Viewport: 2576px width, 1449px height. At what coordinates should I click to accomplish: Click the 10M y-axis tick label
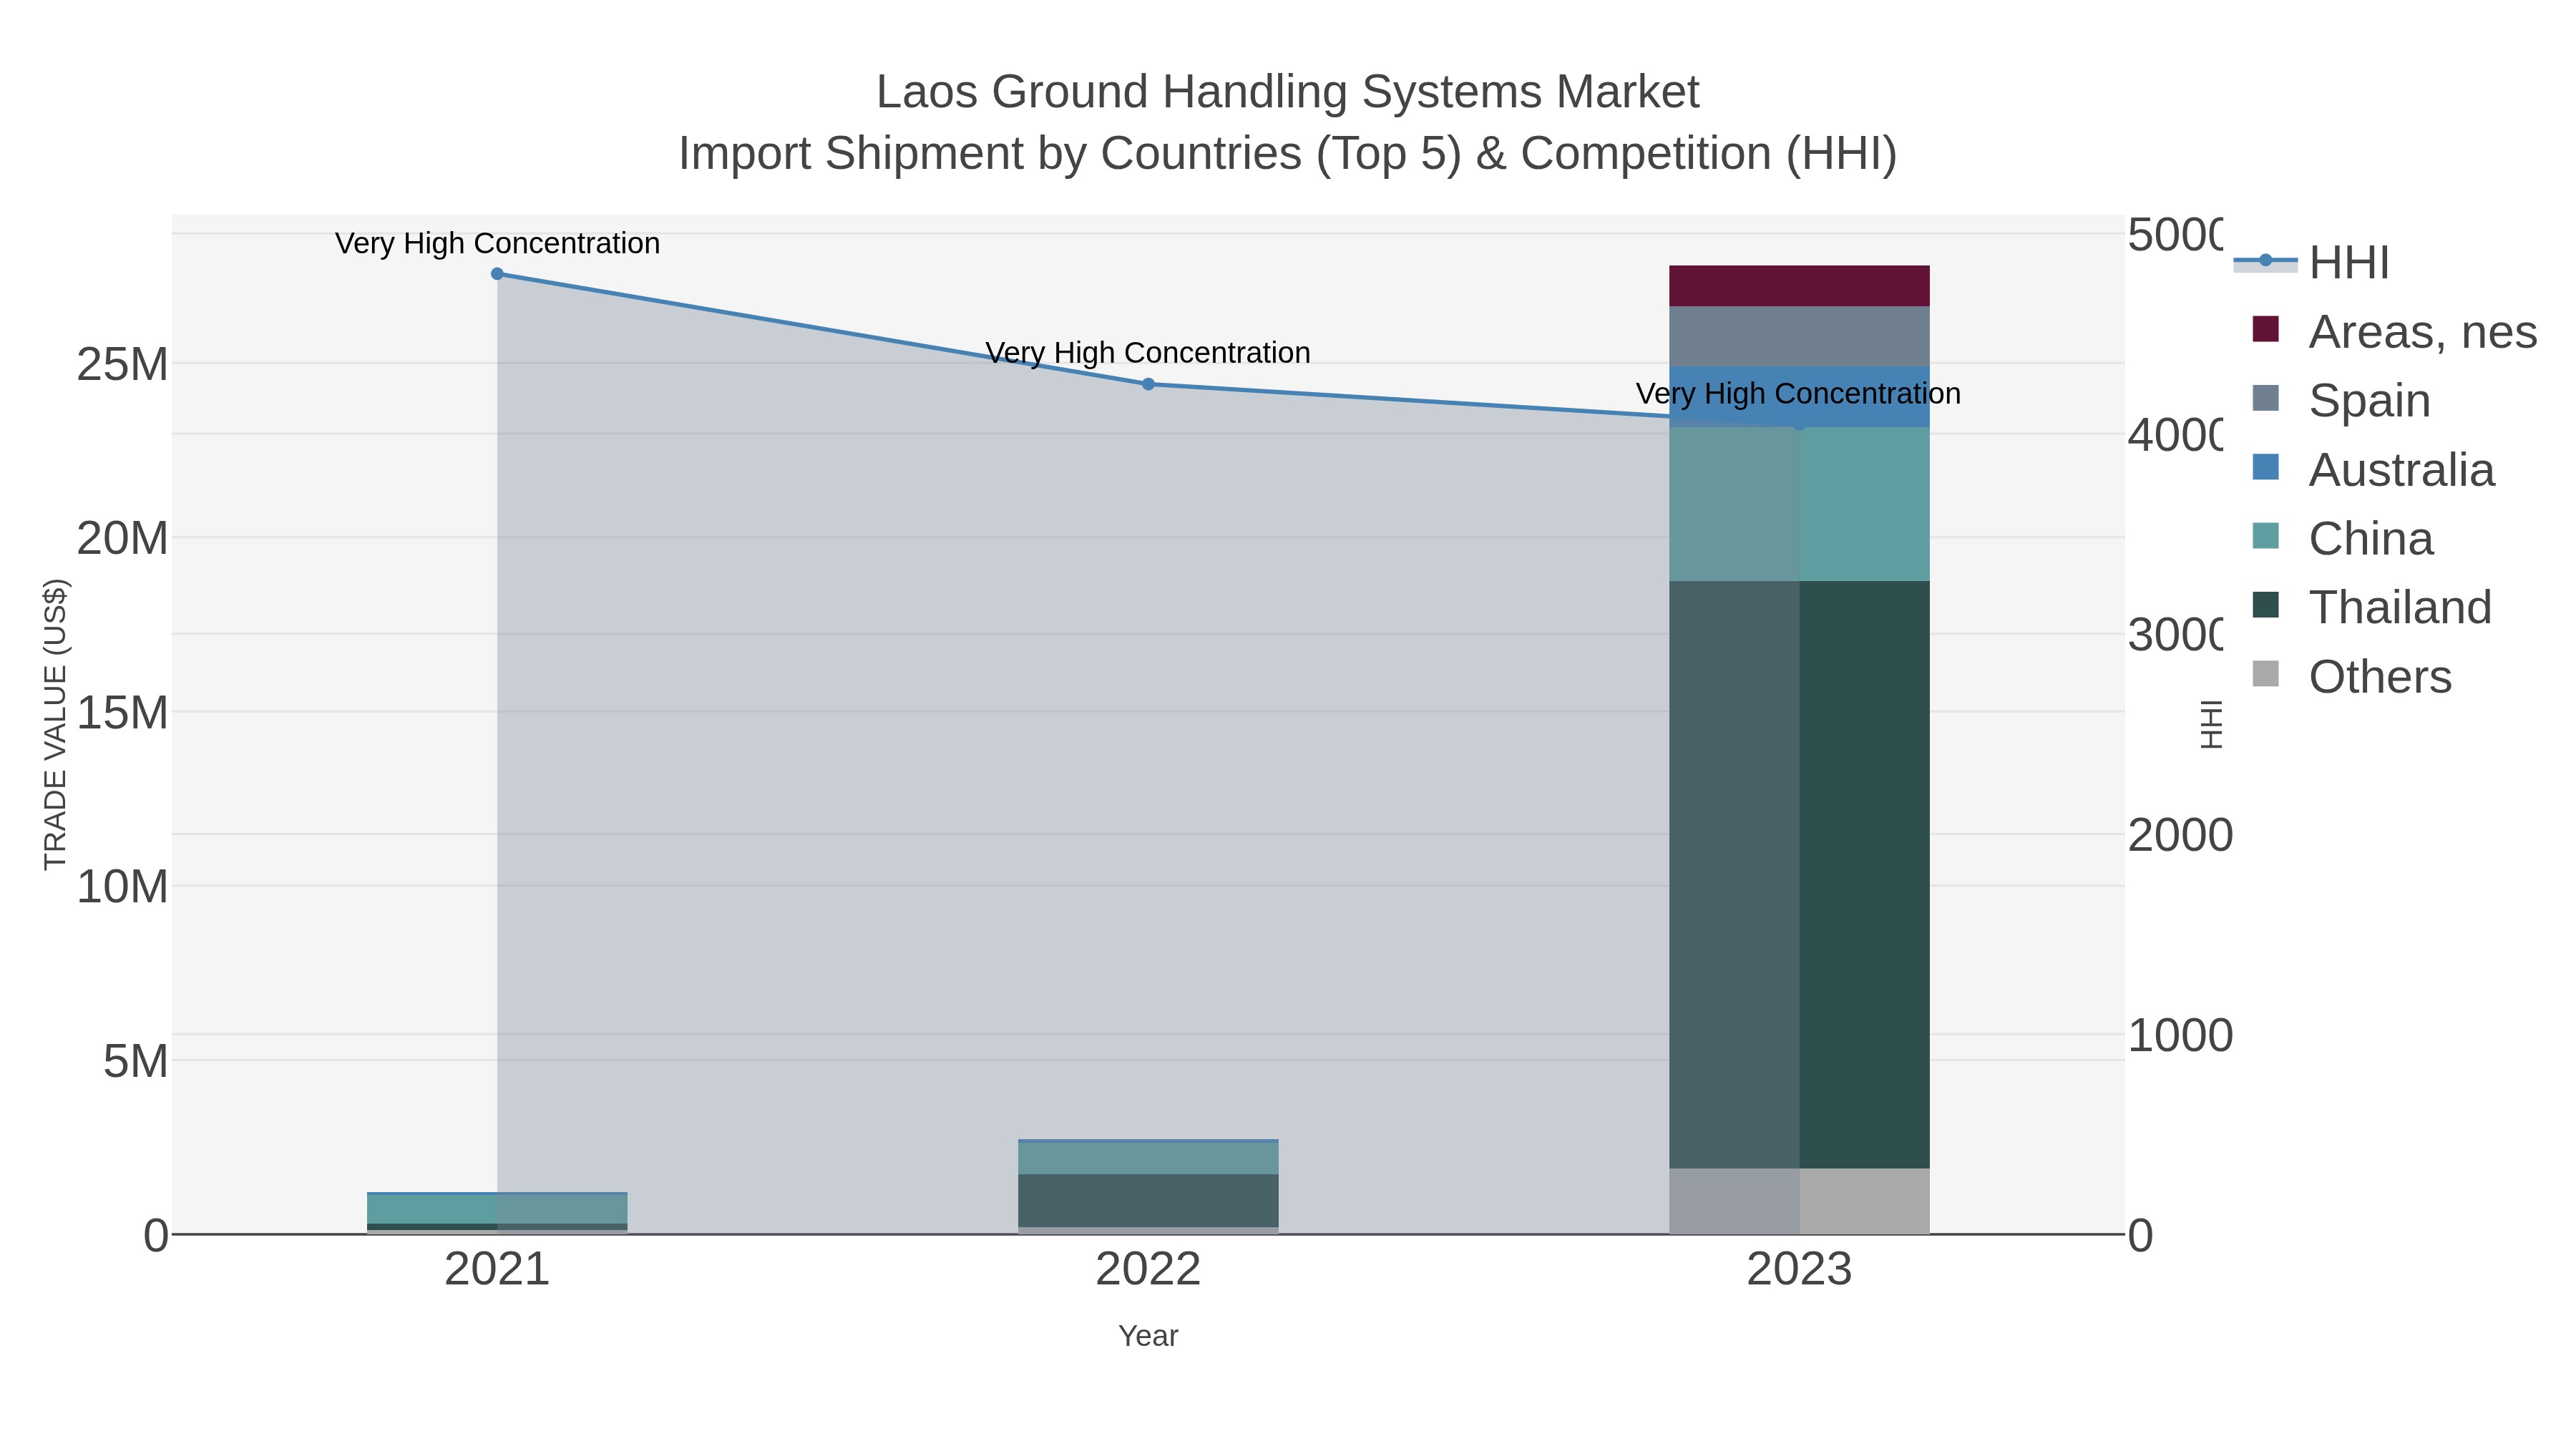coord(122,887)
